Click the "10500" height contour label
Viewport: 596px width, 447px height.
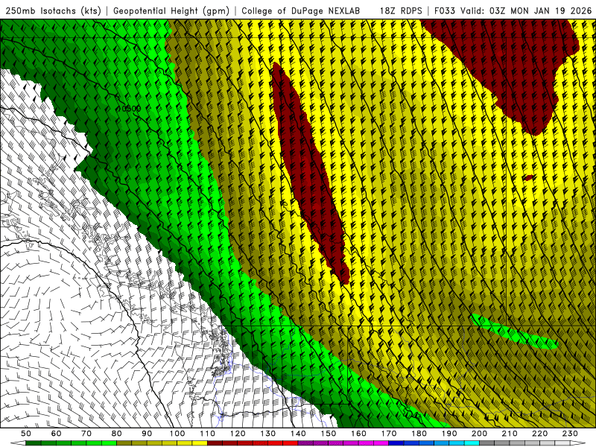click(x=129, y=109)
